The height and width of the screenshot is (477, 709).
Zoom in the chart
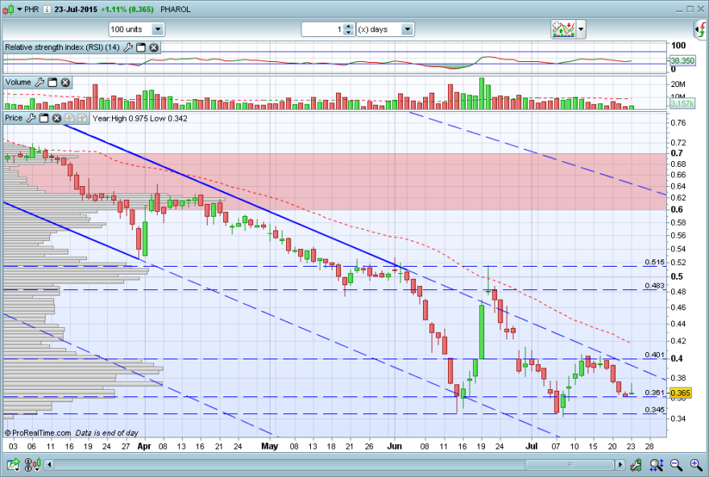pos(696,464)
